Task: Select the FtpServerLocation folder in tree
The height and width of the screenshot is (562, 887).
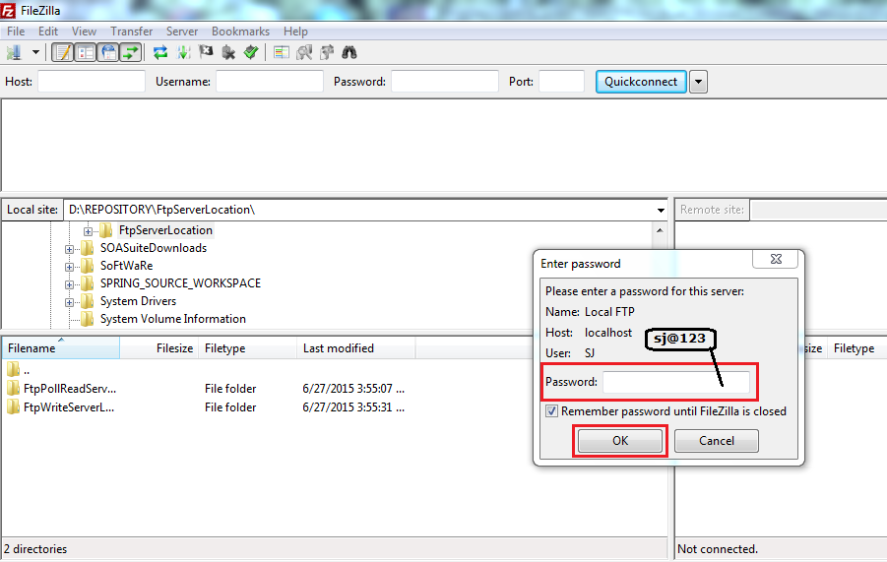Action: (165, 230)
